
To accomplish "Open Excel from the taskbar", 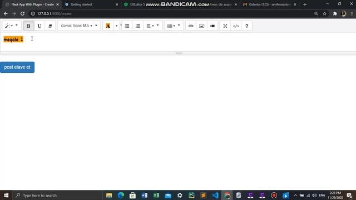I will tap(156, 195).
